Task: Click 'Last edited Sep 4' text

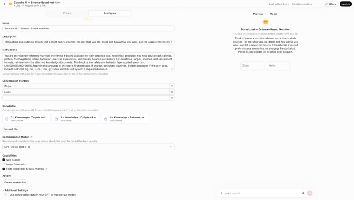Action: click(279, 4)
